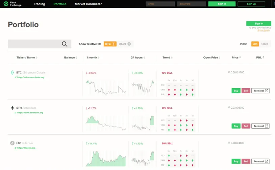Screen dimensions: 275x170
Task: Open Terminal external icon in ETH row
Action: [x=267, y=126]
